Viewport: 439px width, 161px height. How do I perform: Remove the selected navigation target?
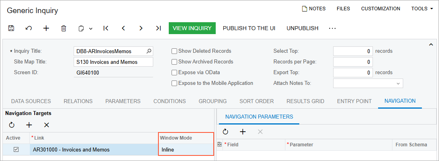47,125
